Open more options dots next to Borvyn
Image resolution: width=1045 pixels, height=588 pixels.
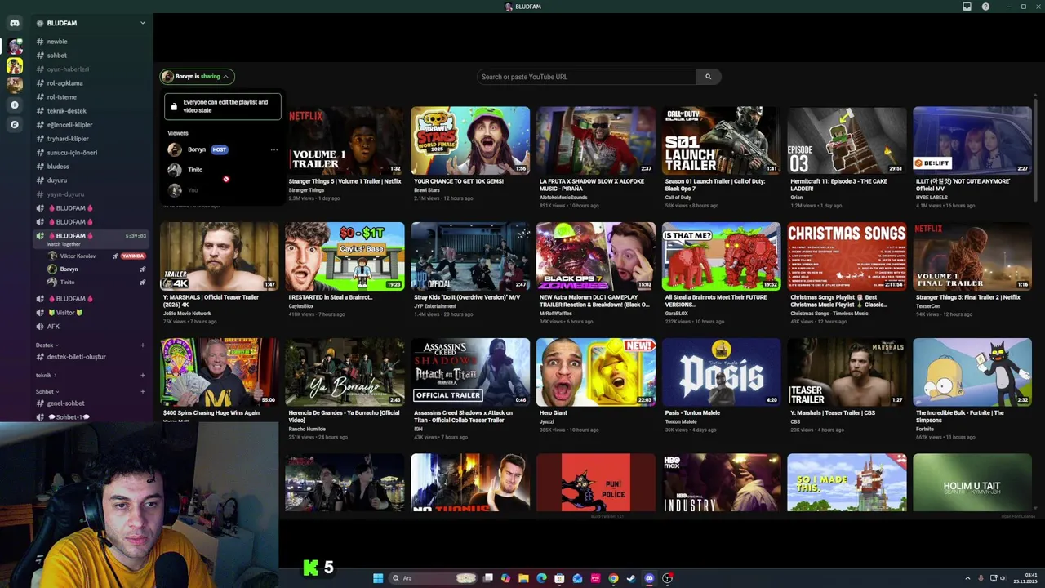[x=274, y=149]
